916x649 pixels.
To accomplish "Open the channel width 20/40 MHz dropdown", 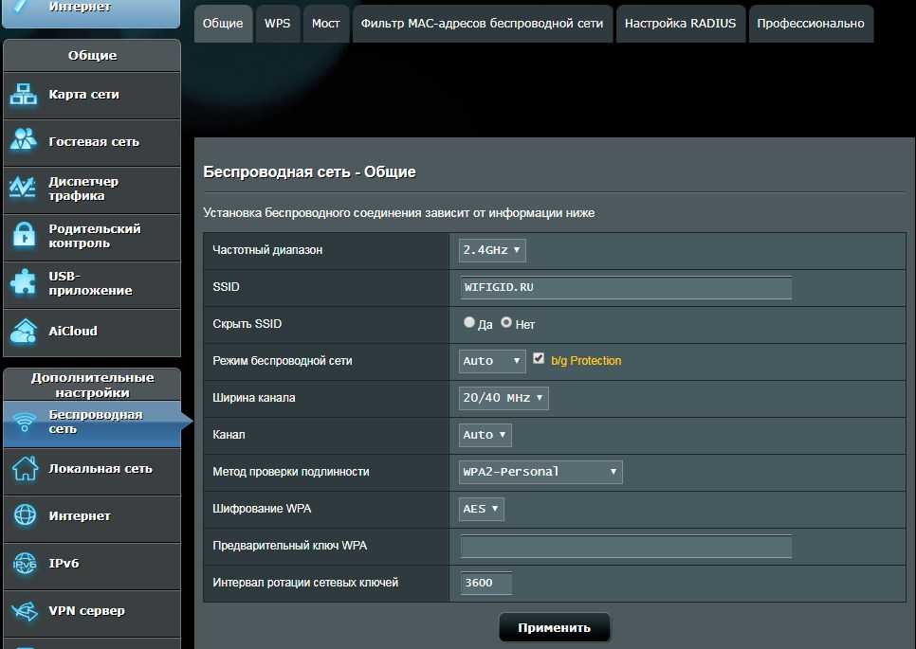I will 503,398.
